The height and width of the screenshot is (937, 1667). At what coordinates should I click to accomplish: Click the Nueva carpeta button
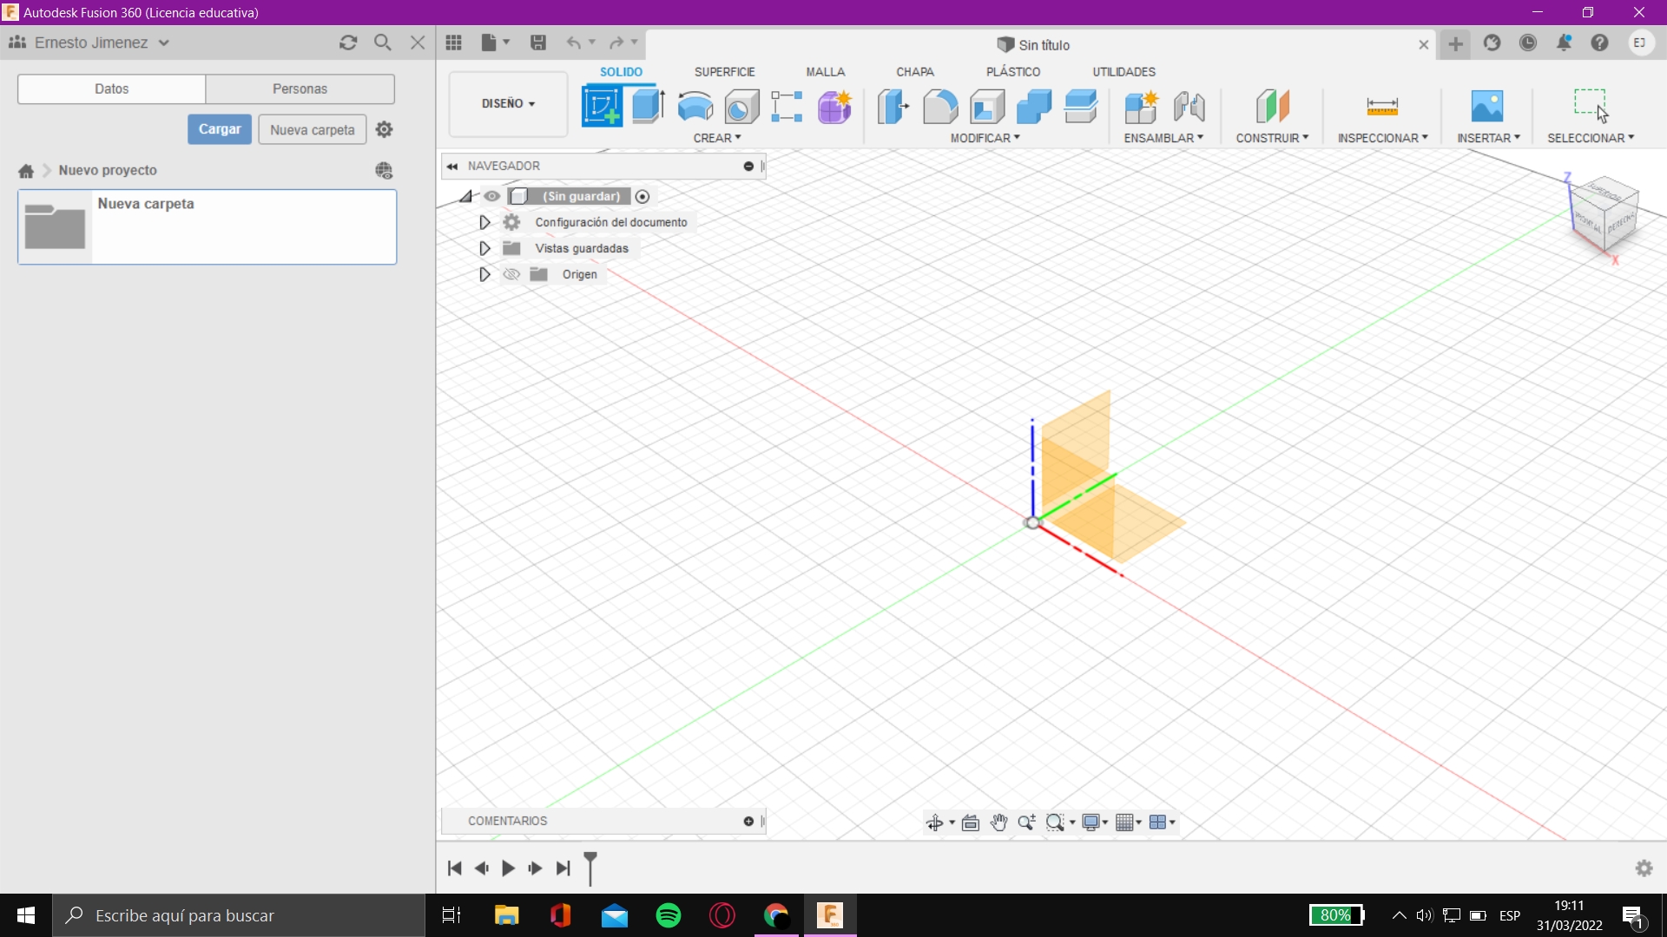[312, 130]
